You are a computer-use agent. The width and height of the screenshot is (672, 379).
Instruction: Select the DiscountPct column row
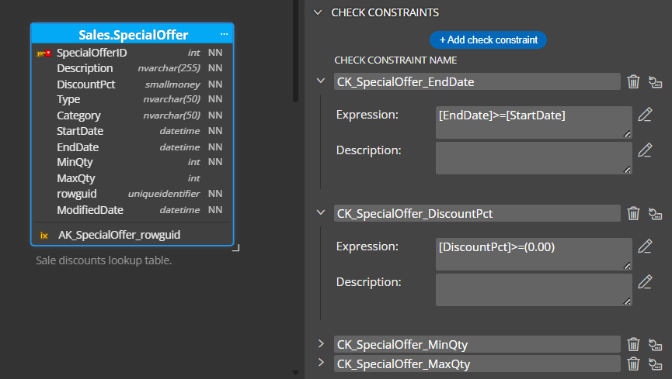tap(132, 84)
